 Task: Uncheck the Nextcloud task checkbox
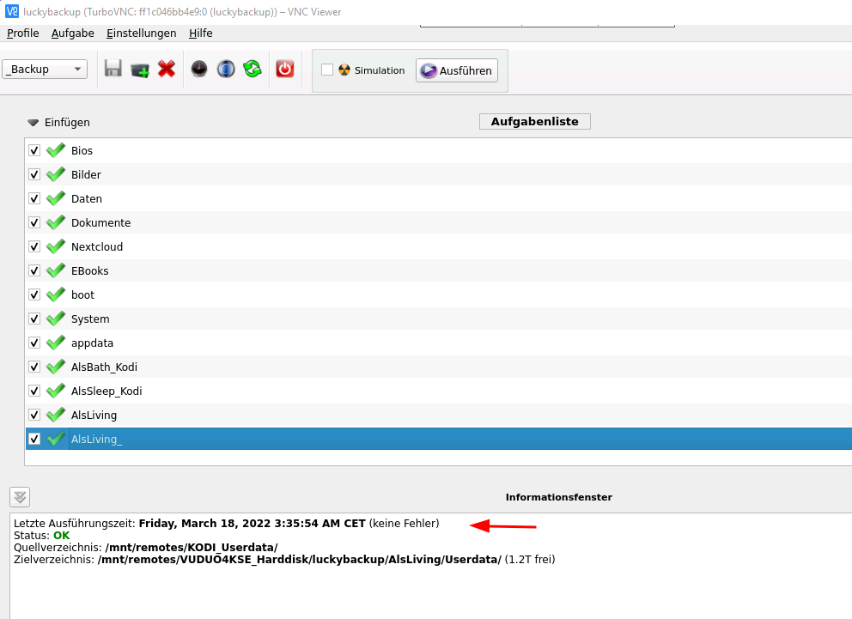tap(34, 246)
